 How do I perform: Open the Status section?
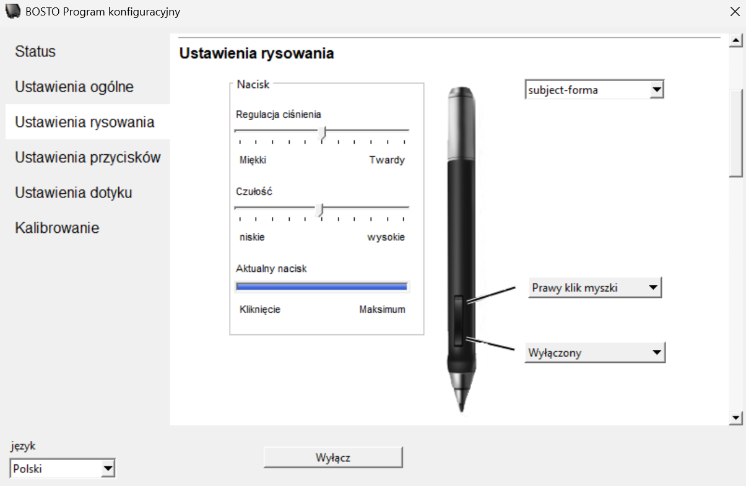(35, 51)
